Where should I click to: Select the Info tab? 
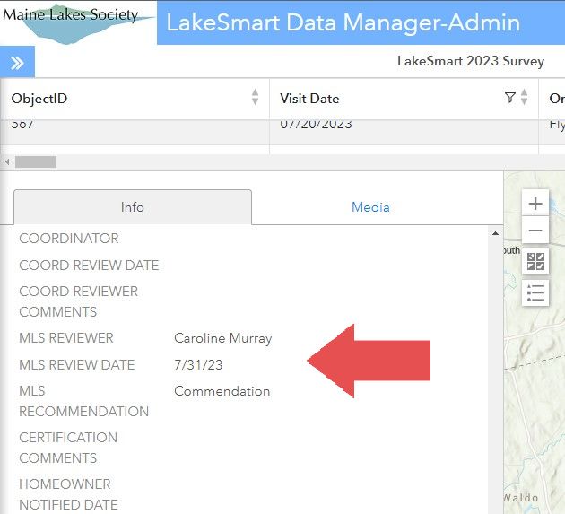pyautogui.click(x=132, y=207)
